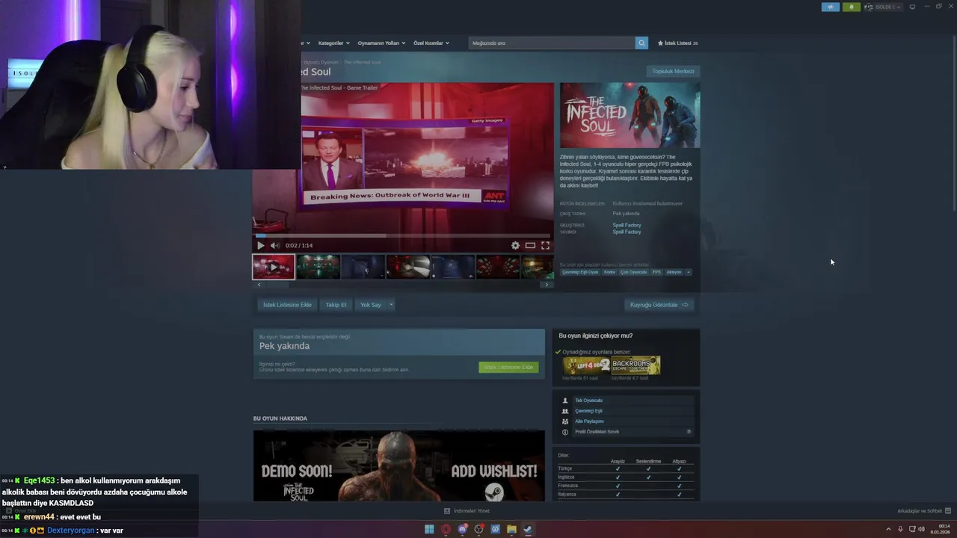Play the game trailer video
The width and height of the screenshot is (957, 538).
[260, 245]
